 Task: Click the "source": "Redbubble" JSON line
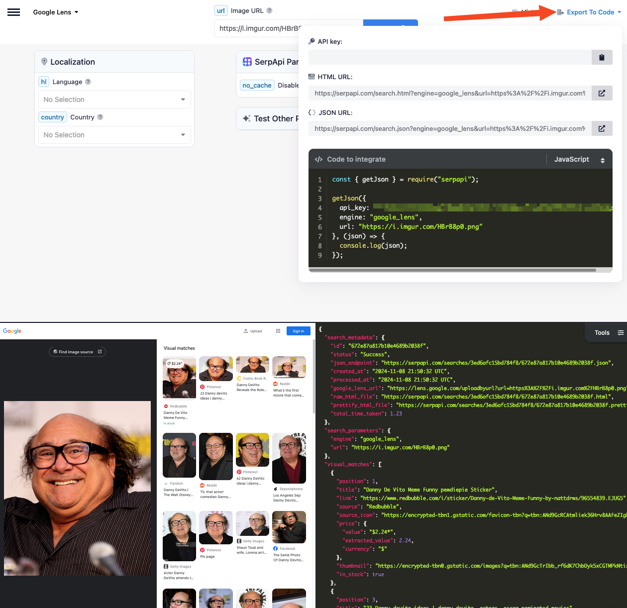pos(369,507)
